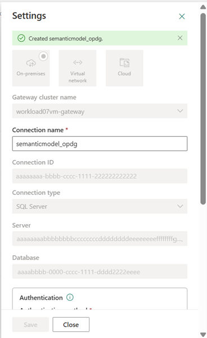Close the Settings panel with the X icon
The height and width of the screenshot is (338, 207).
182,16
